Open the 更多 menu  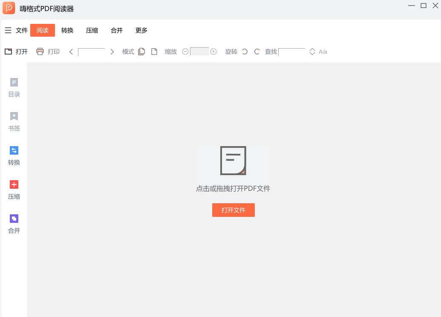(x=141, y=31)
